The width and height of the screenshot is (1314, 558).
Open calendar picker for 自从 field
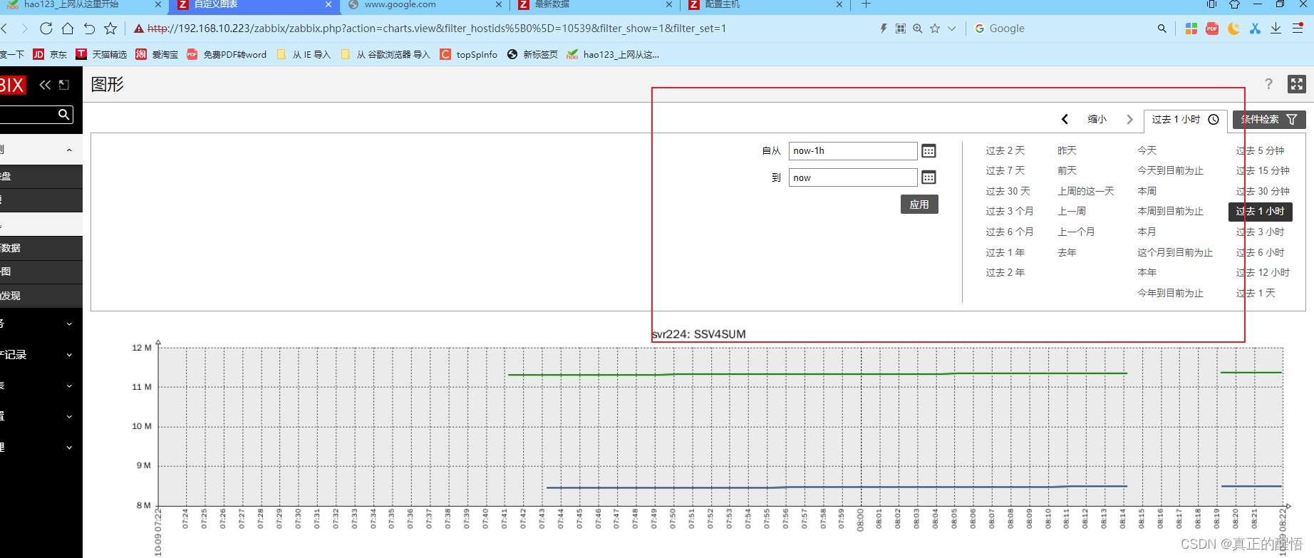point(928,151)
